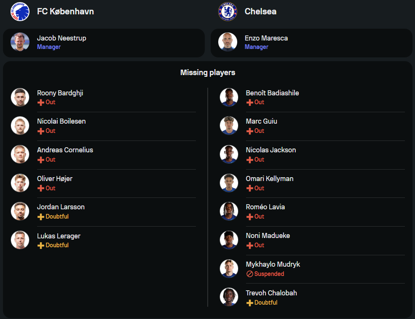Viewport: 415px width, 319px height.
Task: Click the FC København club crest
Action: point(20,11)
